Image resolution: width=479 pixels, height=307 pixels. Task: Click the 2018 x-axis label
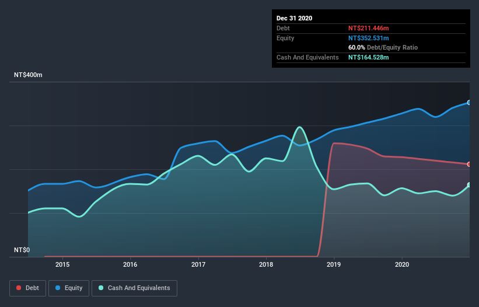click(266, 264)
